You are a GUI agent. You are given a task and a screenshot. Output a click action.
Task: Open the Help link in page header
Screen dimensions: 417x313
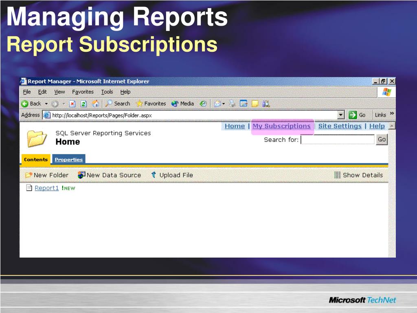pos(377,126)
